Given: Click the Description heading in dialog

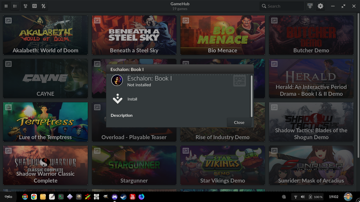Looking at the screenshot, I should 121,115.
